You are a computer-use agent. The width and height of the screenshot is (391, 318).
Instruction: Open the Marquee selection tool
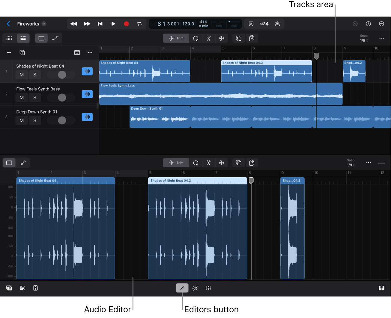click(x=238, y=163)
